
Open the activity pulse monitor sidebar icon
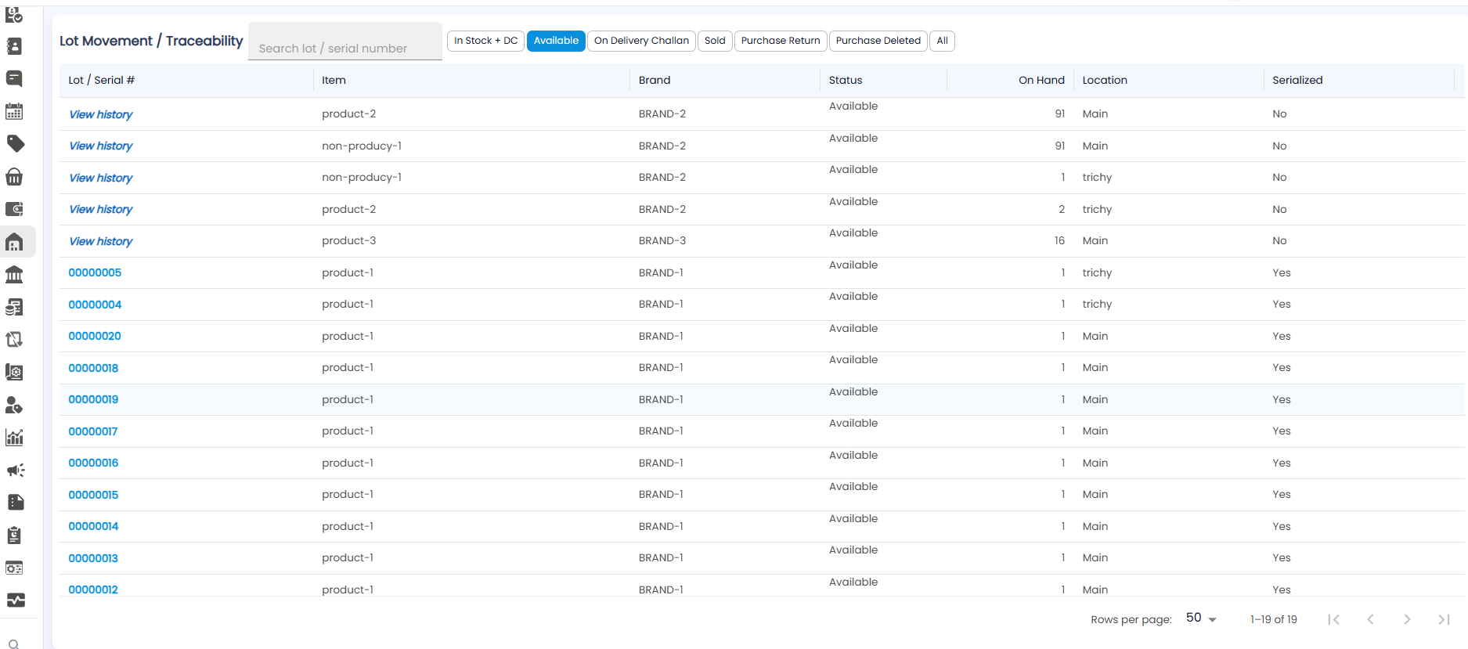click(x=15, y=600)
